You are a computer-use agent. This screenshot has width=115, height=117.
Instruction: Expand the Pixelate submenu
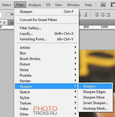coord(46,75)
